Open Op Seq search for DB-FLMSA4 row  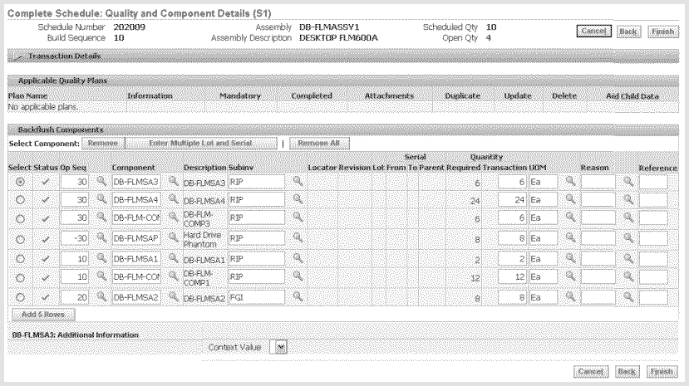coord(101,198)
